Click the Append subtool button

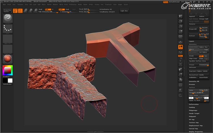(194, 16)
